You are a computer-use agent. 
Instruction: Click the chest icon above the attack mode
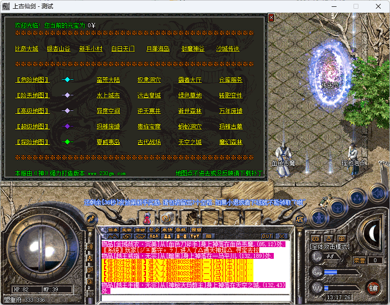click(341, 238)
